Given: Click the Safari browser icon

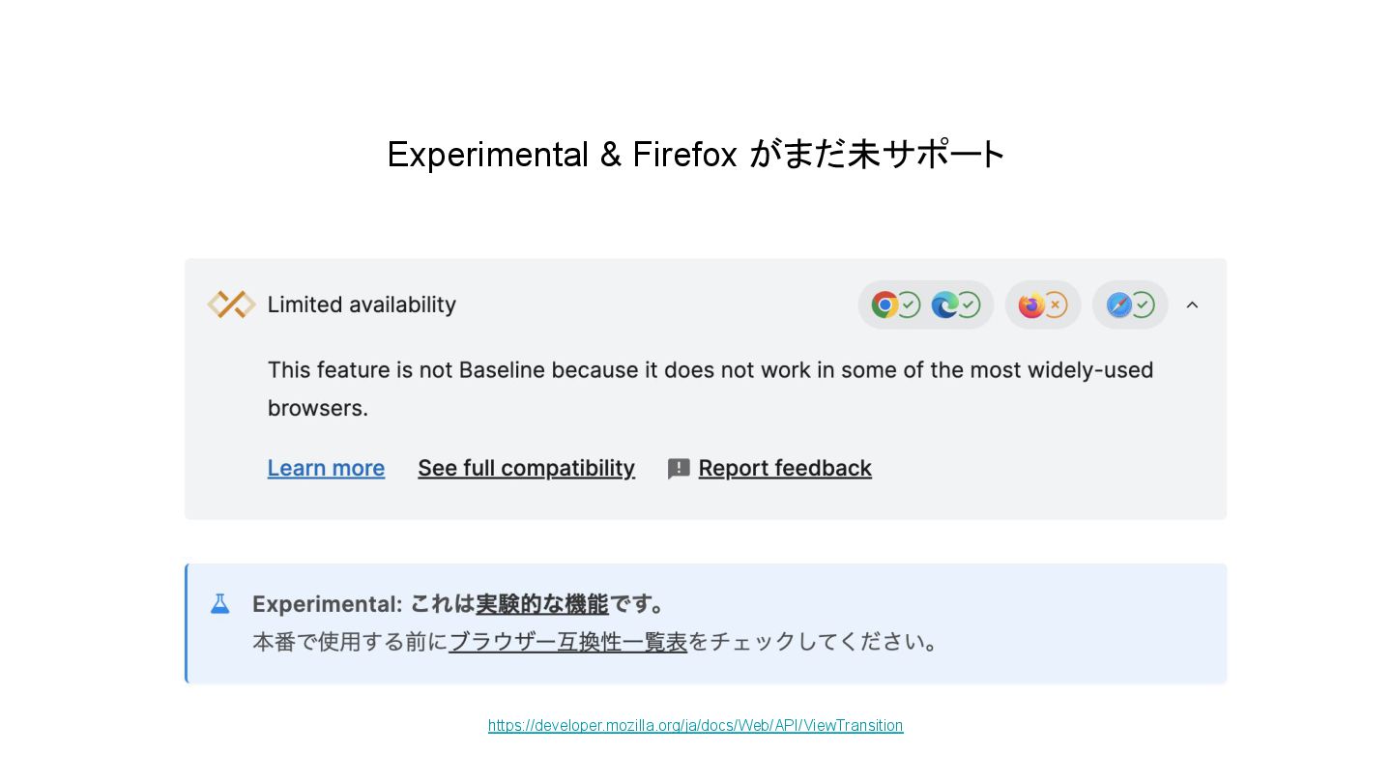Looking at the screenshot, I should coord(1118,305).
